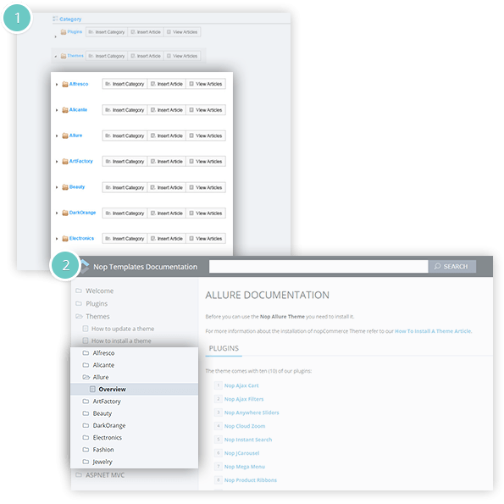Click the Allure category folder icon
This screenshot has height=504, width=504.
click(65, 136)
